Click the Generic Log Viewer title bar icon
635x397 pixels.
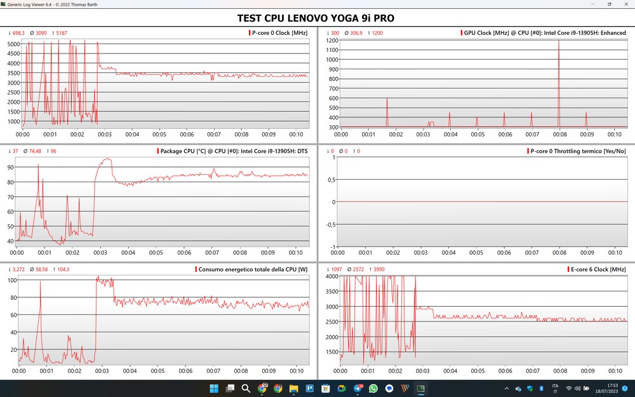click(4, 4)
